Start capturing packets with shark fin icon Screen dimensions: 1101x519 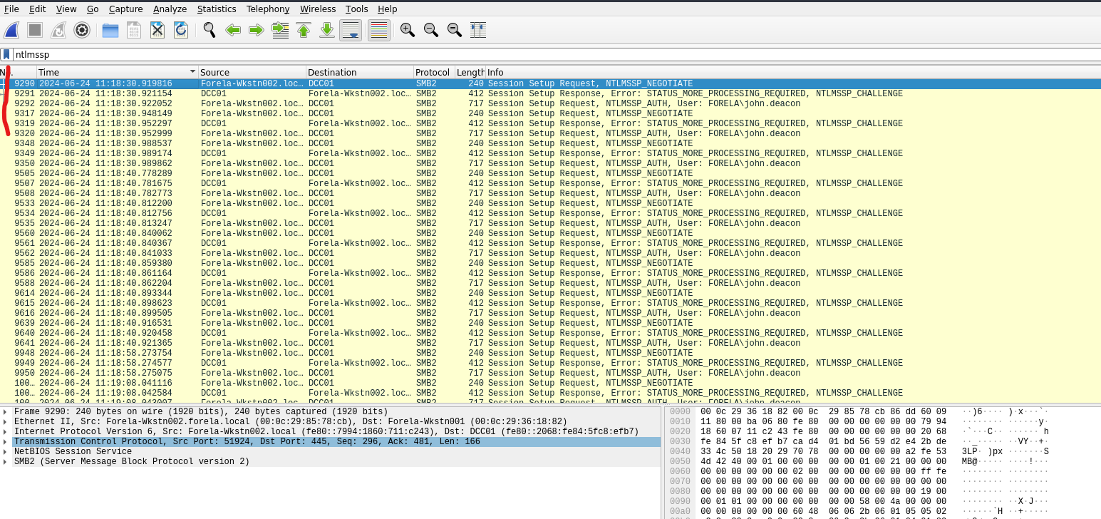[11, 30]
